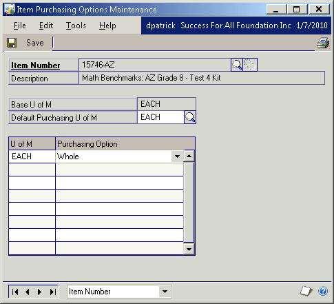Screen dimensions: 334x304
Task: Open the Edit menu
Action: coord(46,26)
